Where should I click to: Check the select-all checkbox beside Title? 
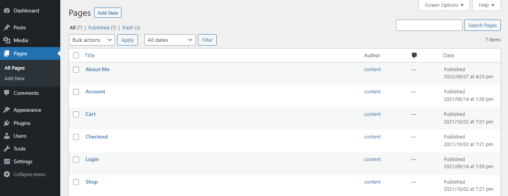pos(76,55)
